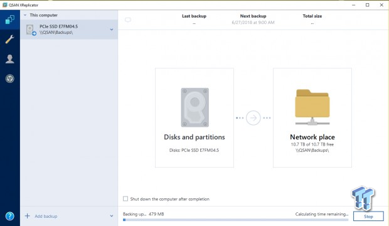Click the Last backup column header
This screenshot has height=226, width=389.
pos(194,16)
